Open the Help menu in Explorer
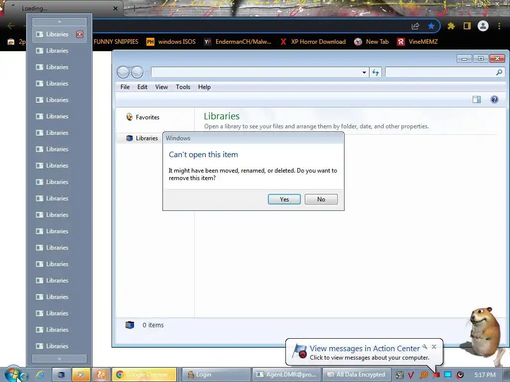510x382 pixels. click(x=204, y=87)
